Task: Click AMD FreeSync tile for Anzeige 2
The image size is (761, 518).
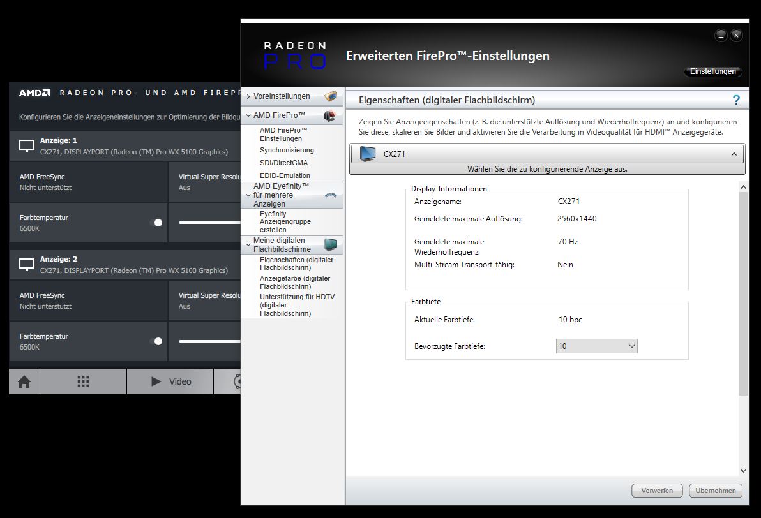Action: click(x=88, y=300)
